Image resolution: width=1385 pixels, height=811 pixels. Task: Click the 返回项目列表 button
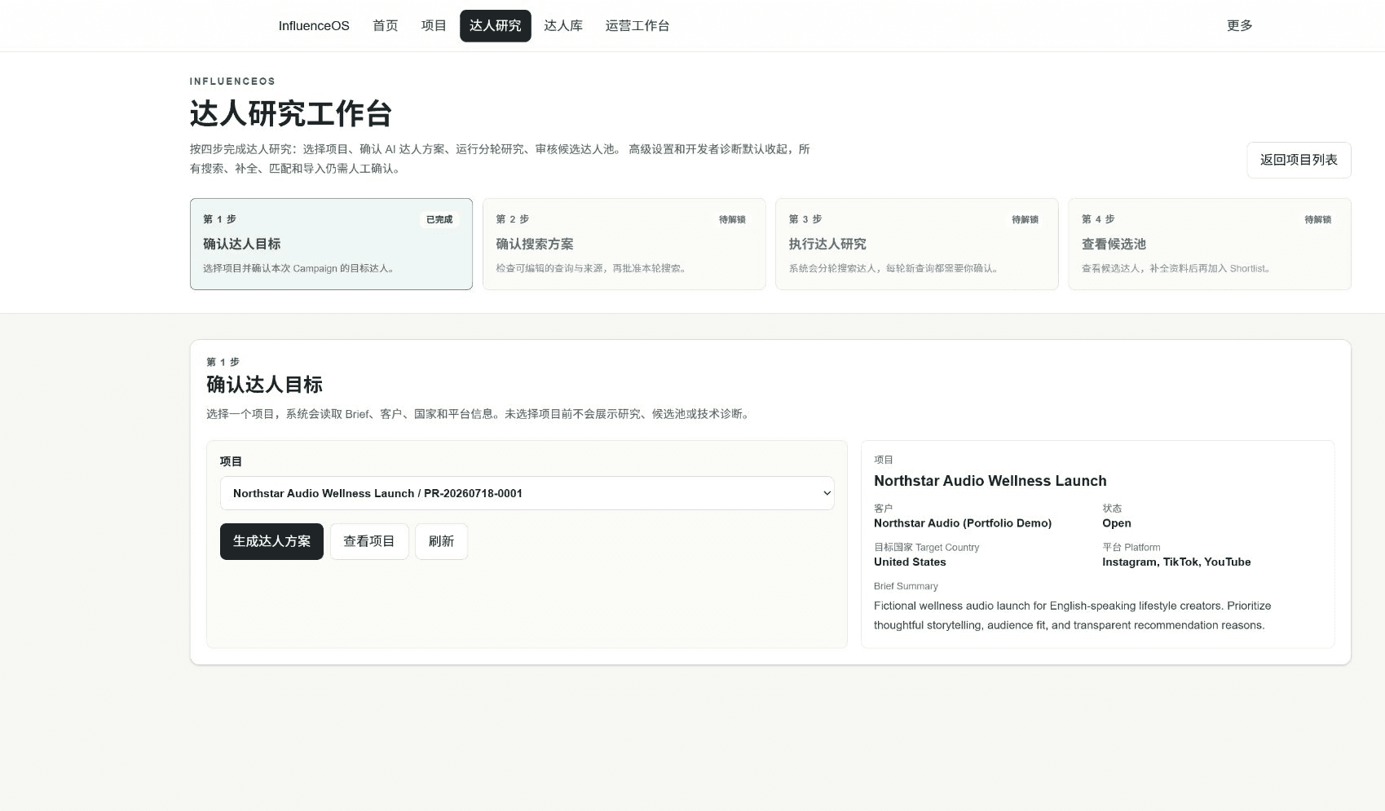click(1299, 160)
